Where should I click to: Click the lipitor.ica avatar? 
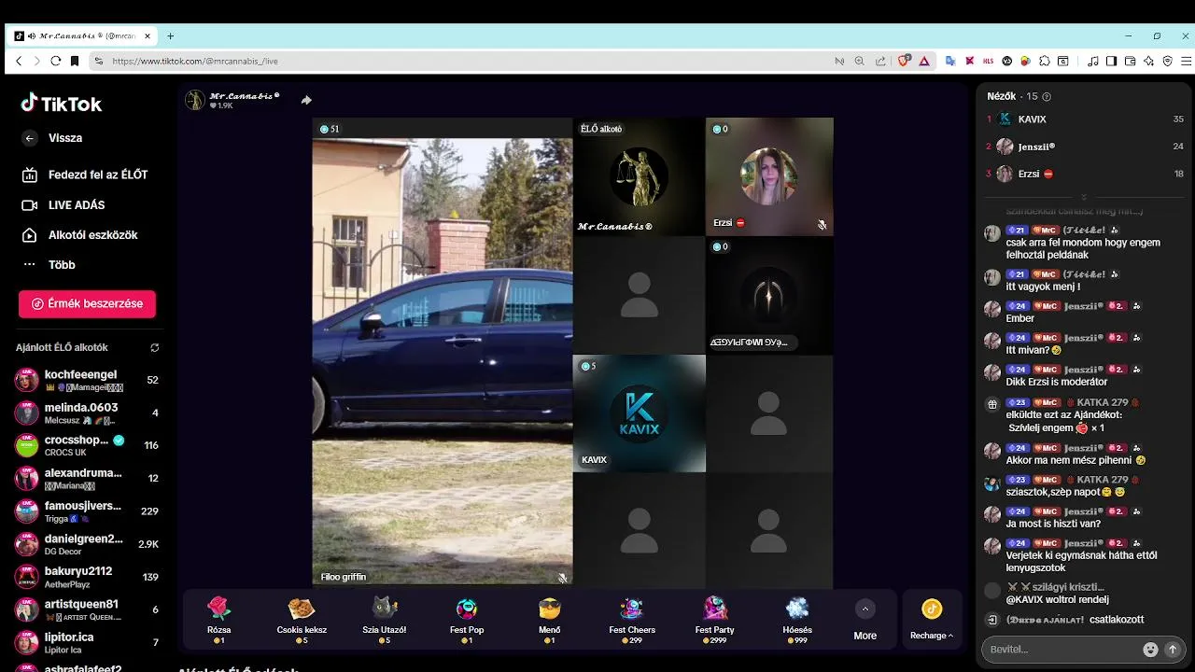point(27,642)
